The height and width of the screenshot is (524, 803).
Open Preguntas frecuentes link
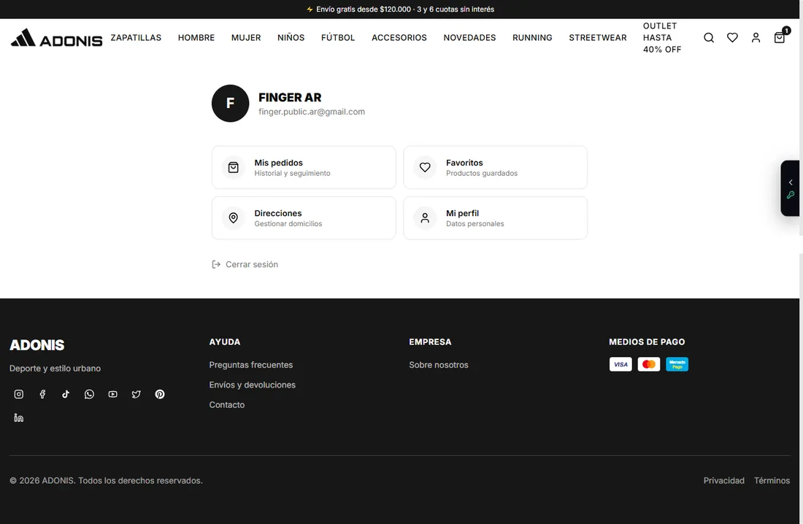(251, 365)
